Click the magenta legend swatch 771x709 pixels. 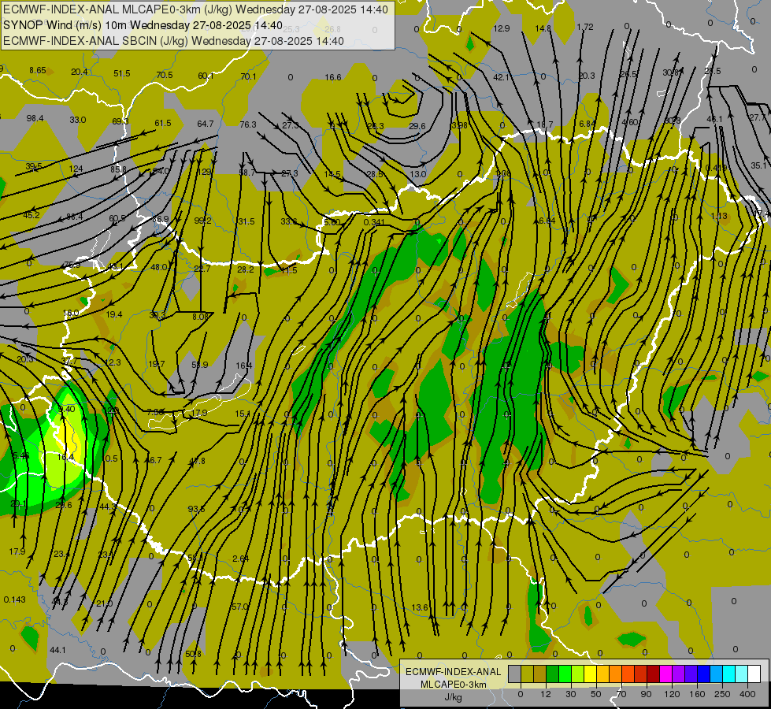point(666,674)
